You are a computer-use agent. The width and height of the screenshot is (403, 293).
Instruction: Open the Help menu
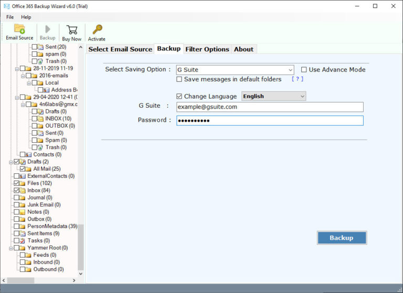26,17
